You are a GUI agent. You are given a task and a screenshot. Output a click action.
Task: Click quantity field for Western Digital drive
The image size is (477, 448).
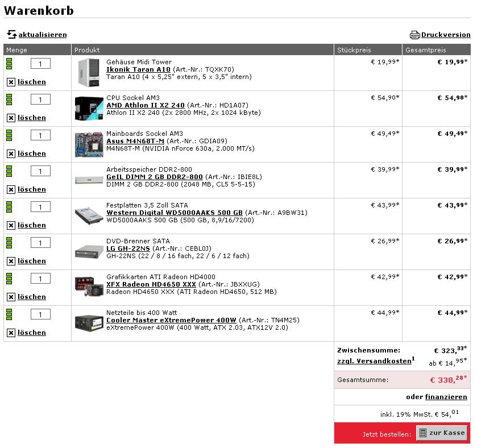coord(40,207)
